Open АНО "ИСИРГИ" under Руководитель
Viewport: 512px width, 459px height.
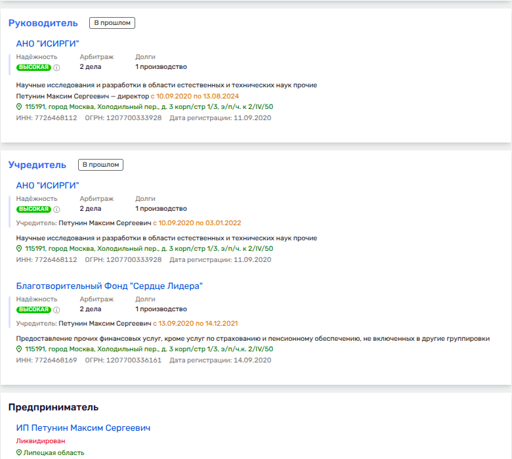pyautogui.click(x=48, y=44)
